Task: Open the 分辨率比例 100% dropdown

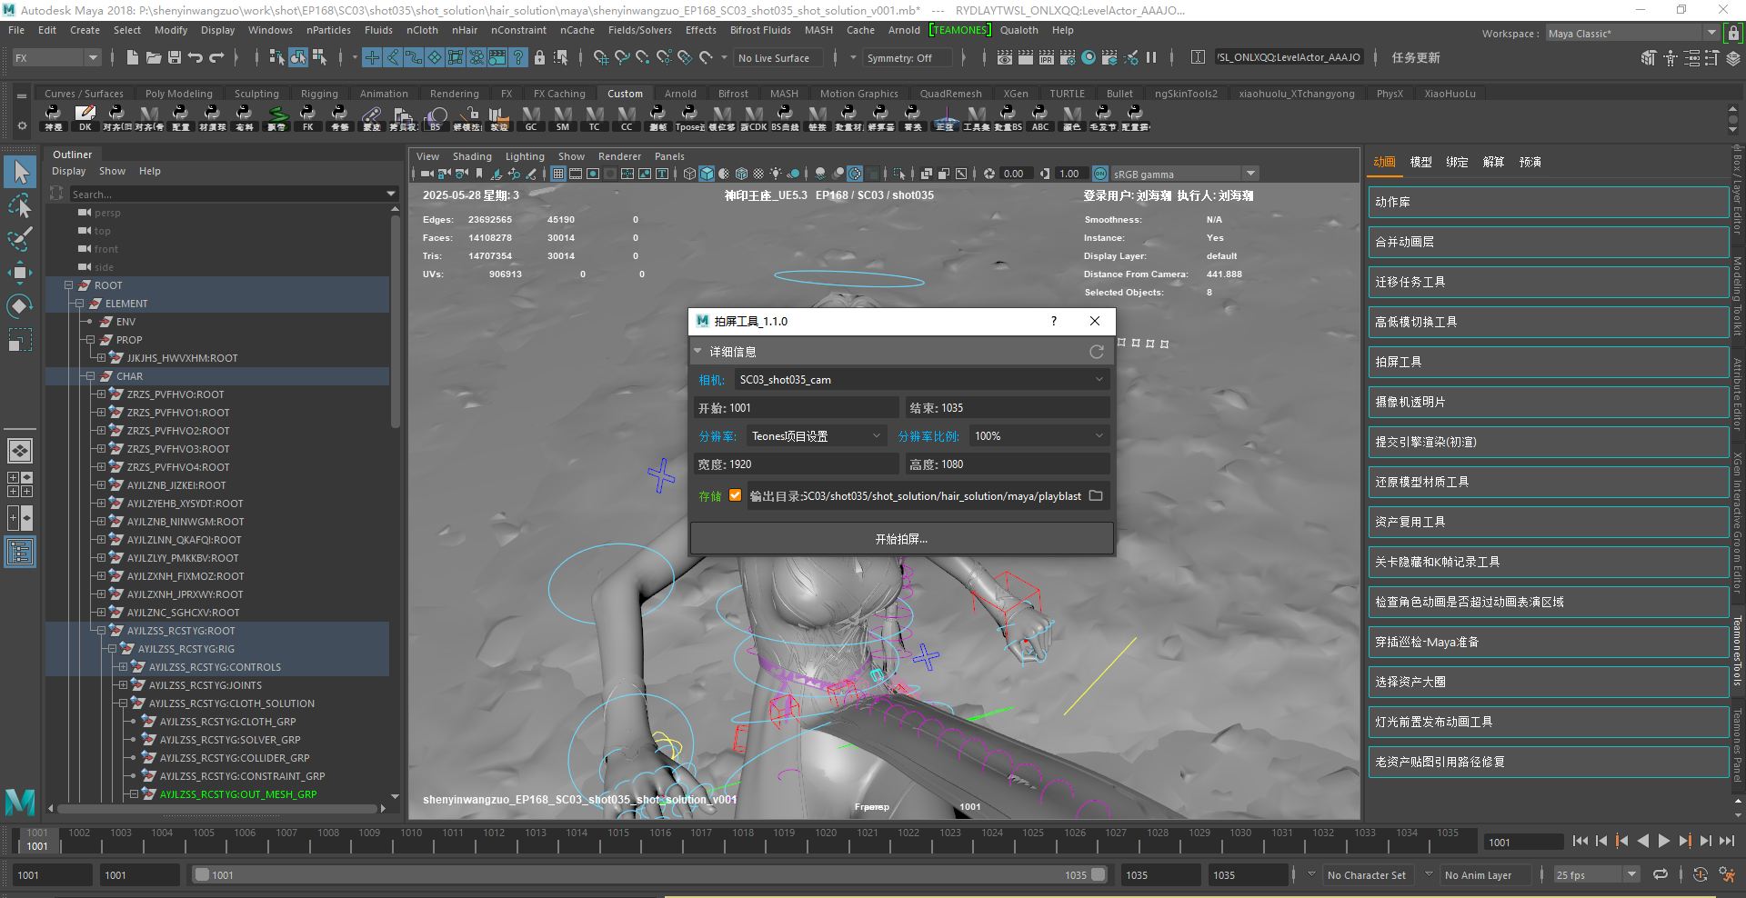Action: pyautogui.click(x=1039, y=436)
